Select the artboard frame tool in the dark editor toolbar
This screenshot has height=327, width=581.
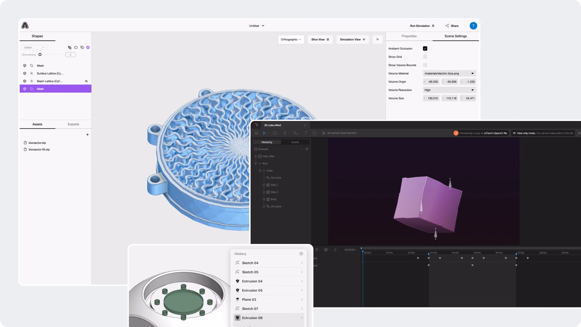click(274, 133)
